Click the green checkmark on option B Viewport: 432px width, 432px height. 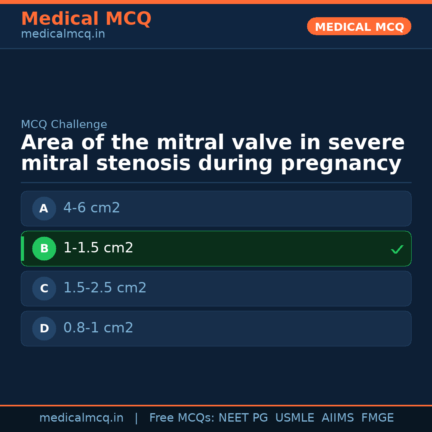coord(397,249)
